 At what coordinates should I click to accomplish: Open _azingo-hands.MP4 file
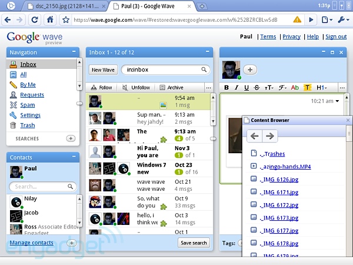[285, 167]
